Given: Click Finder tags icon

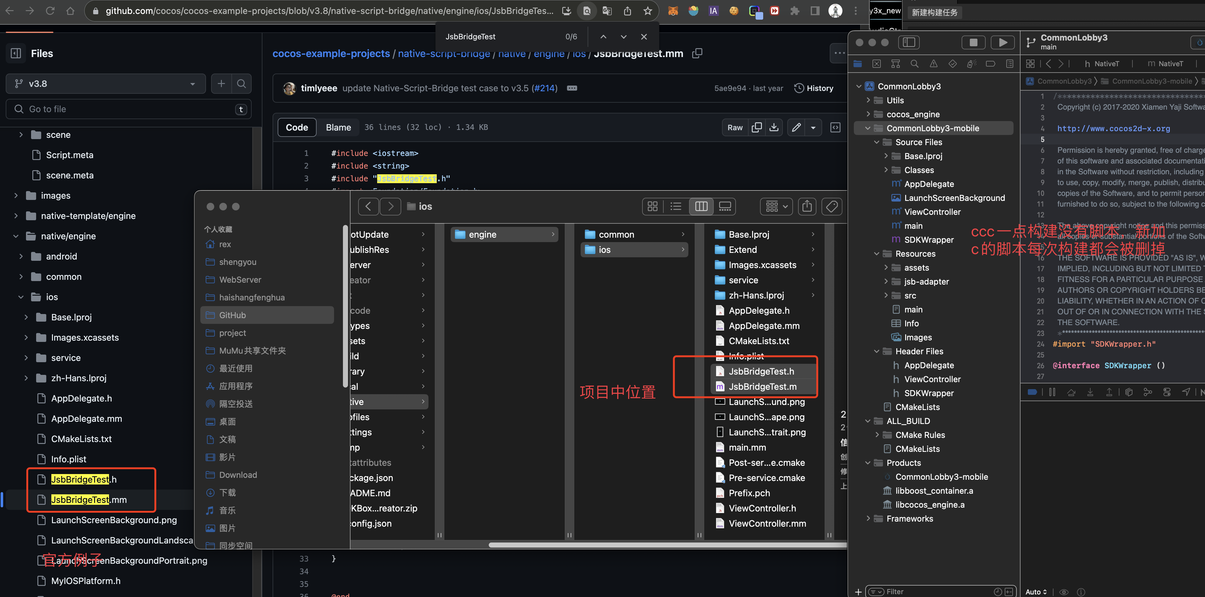Looking at the screenshot, I should 832,206.
